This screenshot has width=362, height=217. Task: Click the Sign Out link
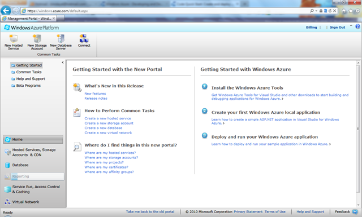click(x=337, y=28)
